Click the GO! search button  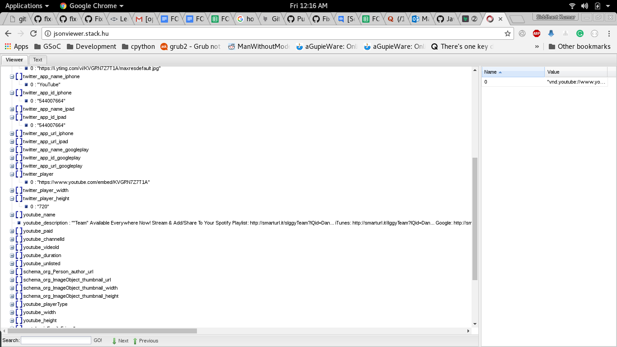[x=98, y=341]
